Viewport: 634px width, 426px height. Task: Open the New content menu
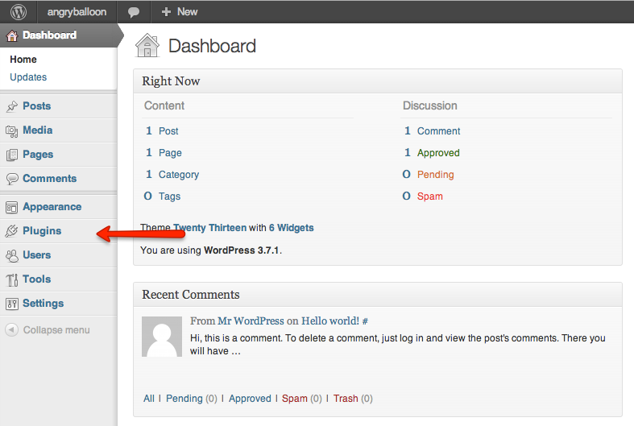pos(180,12)
